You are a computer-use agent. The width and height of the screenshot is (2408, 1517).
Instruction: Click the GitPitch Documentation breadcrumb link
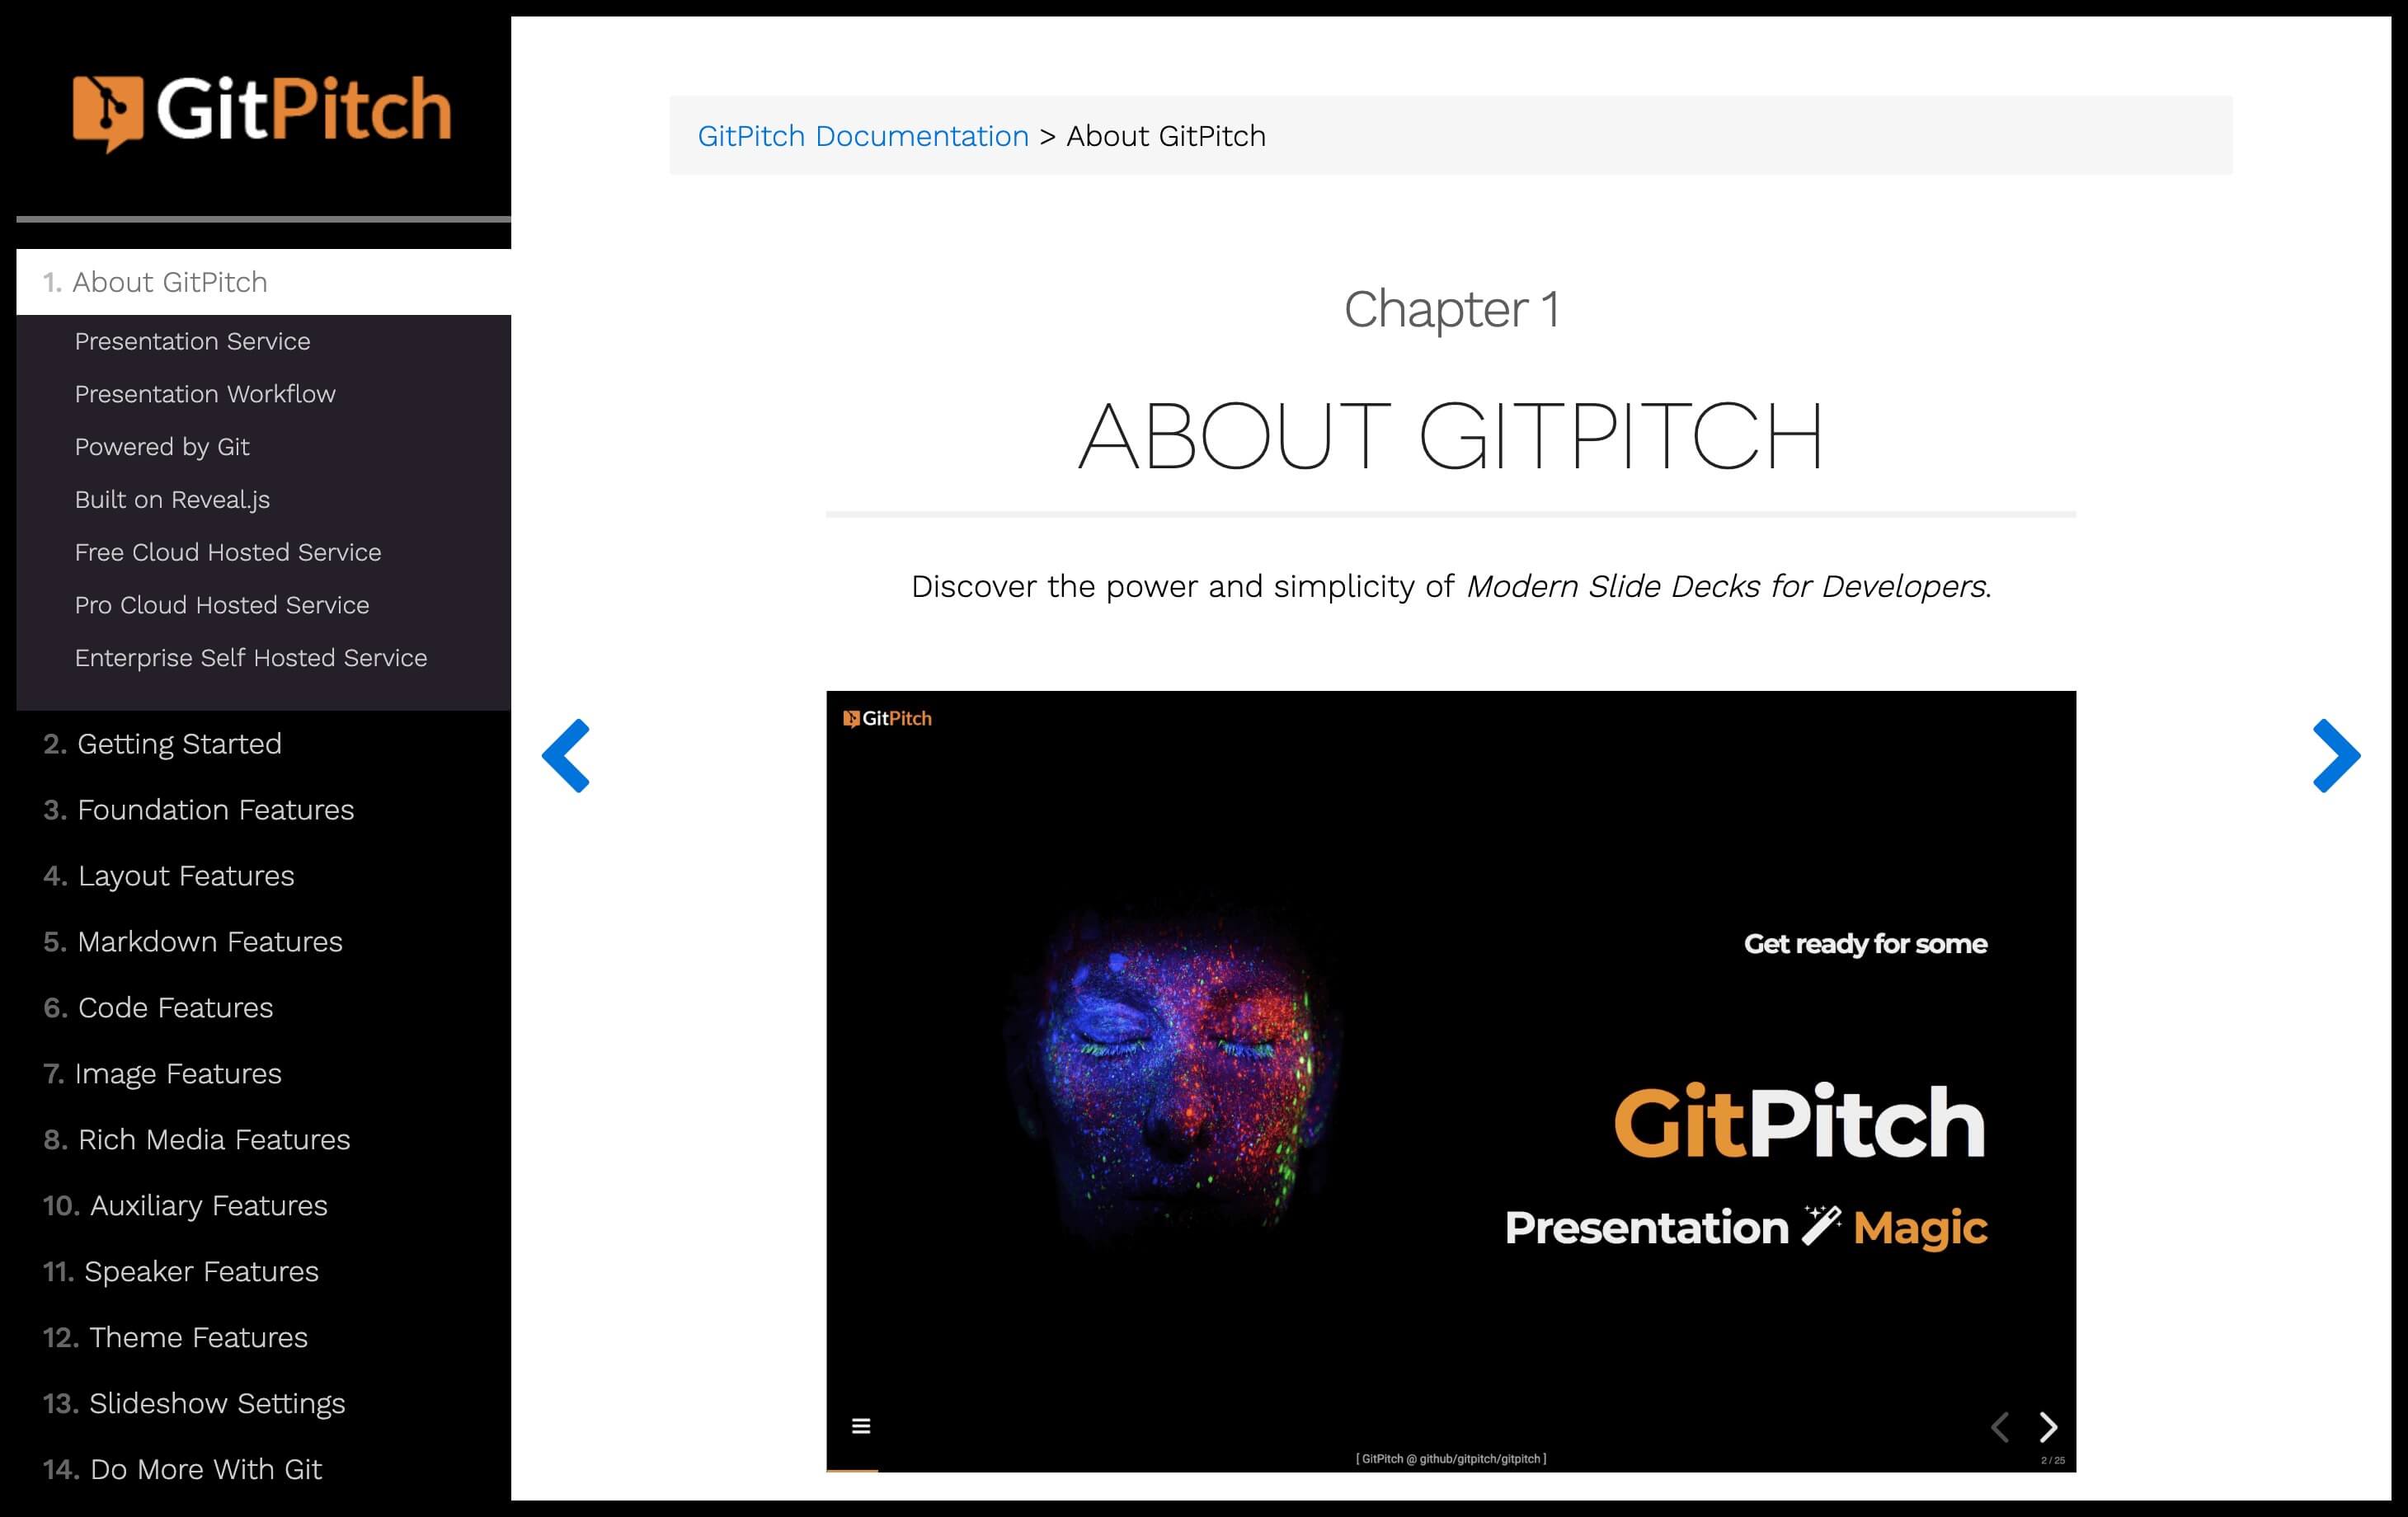point(863,134)
